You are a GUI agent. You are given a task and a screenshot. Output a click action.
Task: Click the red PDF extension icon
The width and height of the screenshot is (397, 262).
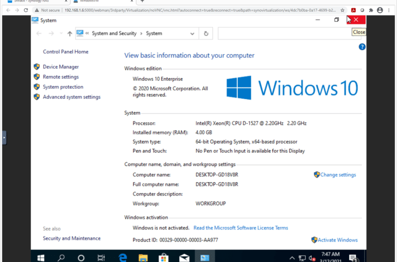pos(353,10)
